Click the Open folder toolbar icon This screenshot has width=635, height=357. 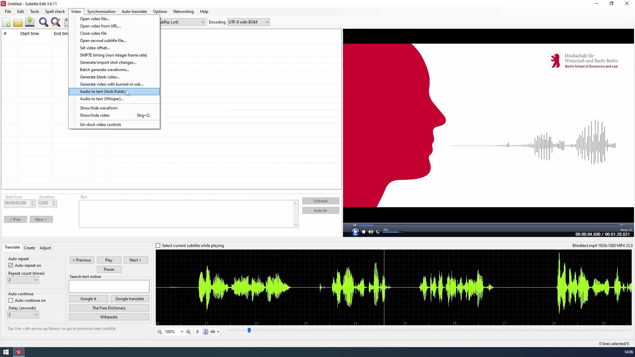click(x=18, y=22)
